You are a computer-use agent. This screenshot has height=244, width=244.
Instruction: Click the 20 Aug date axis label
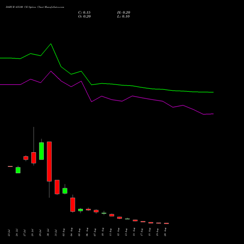point(165,232)
